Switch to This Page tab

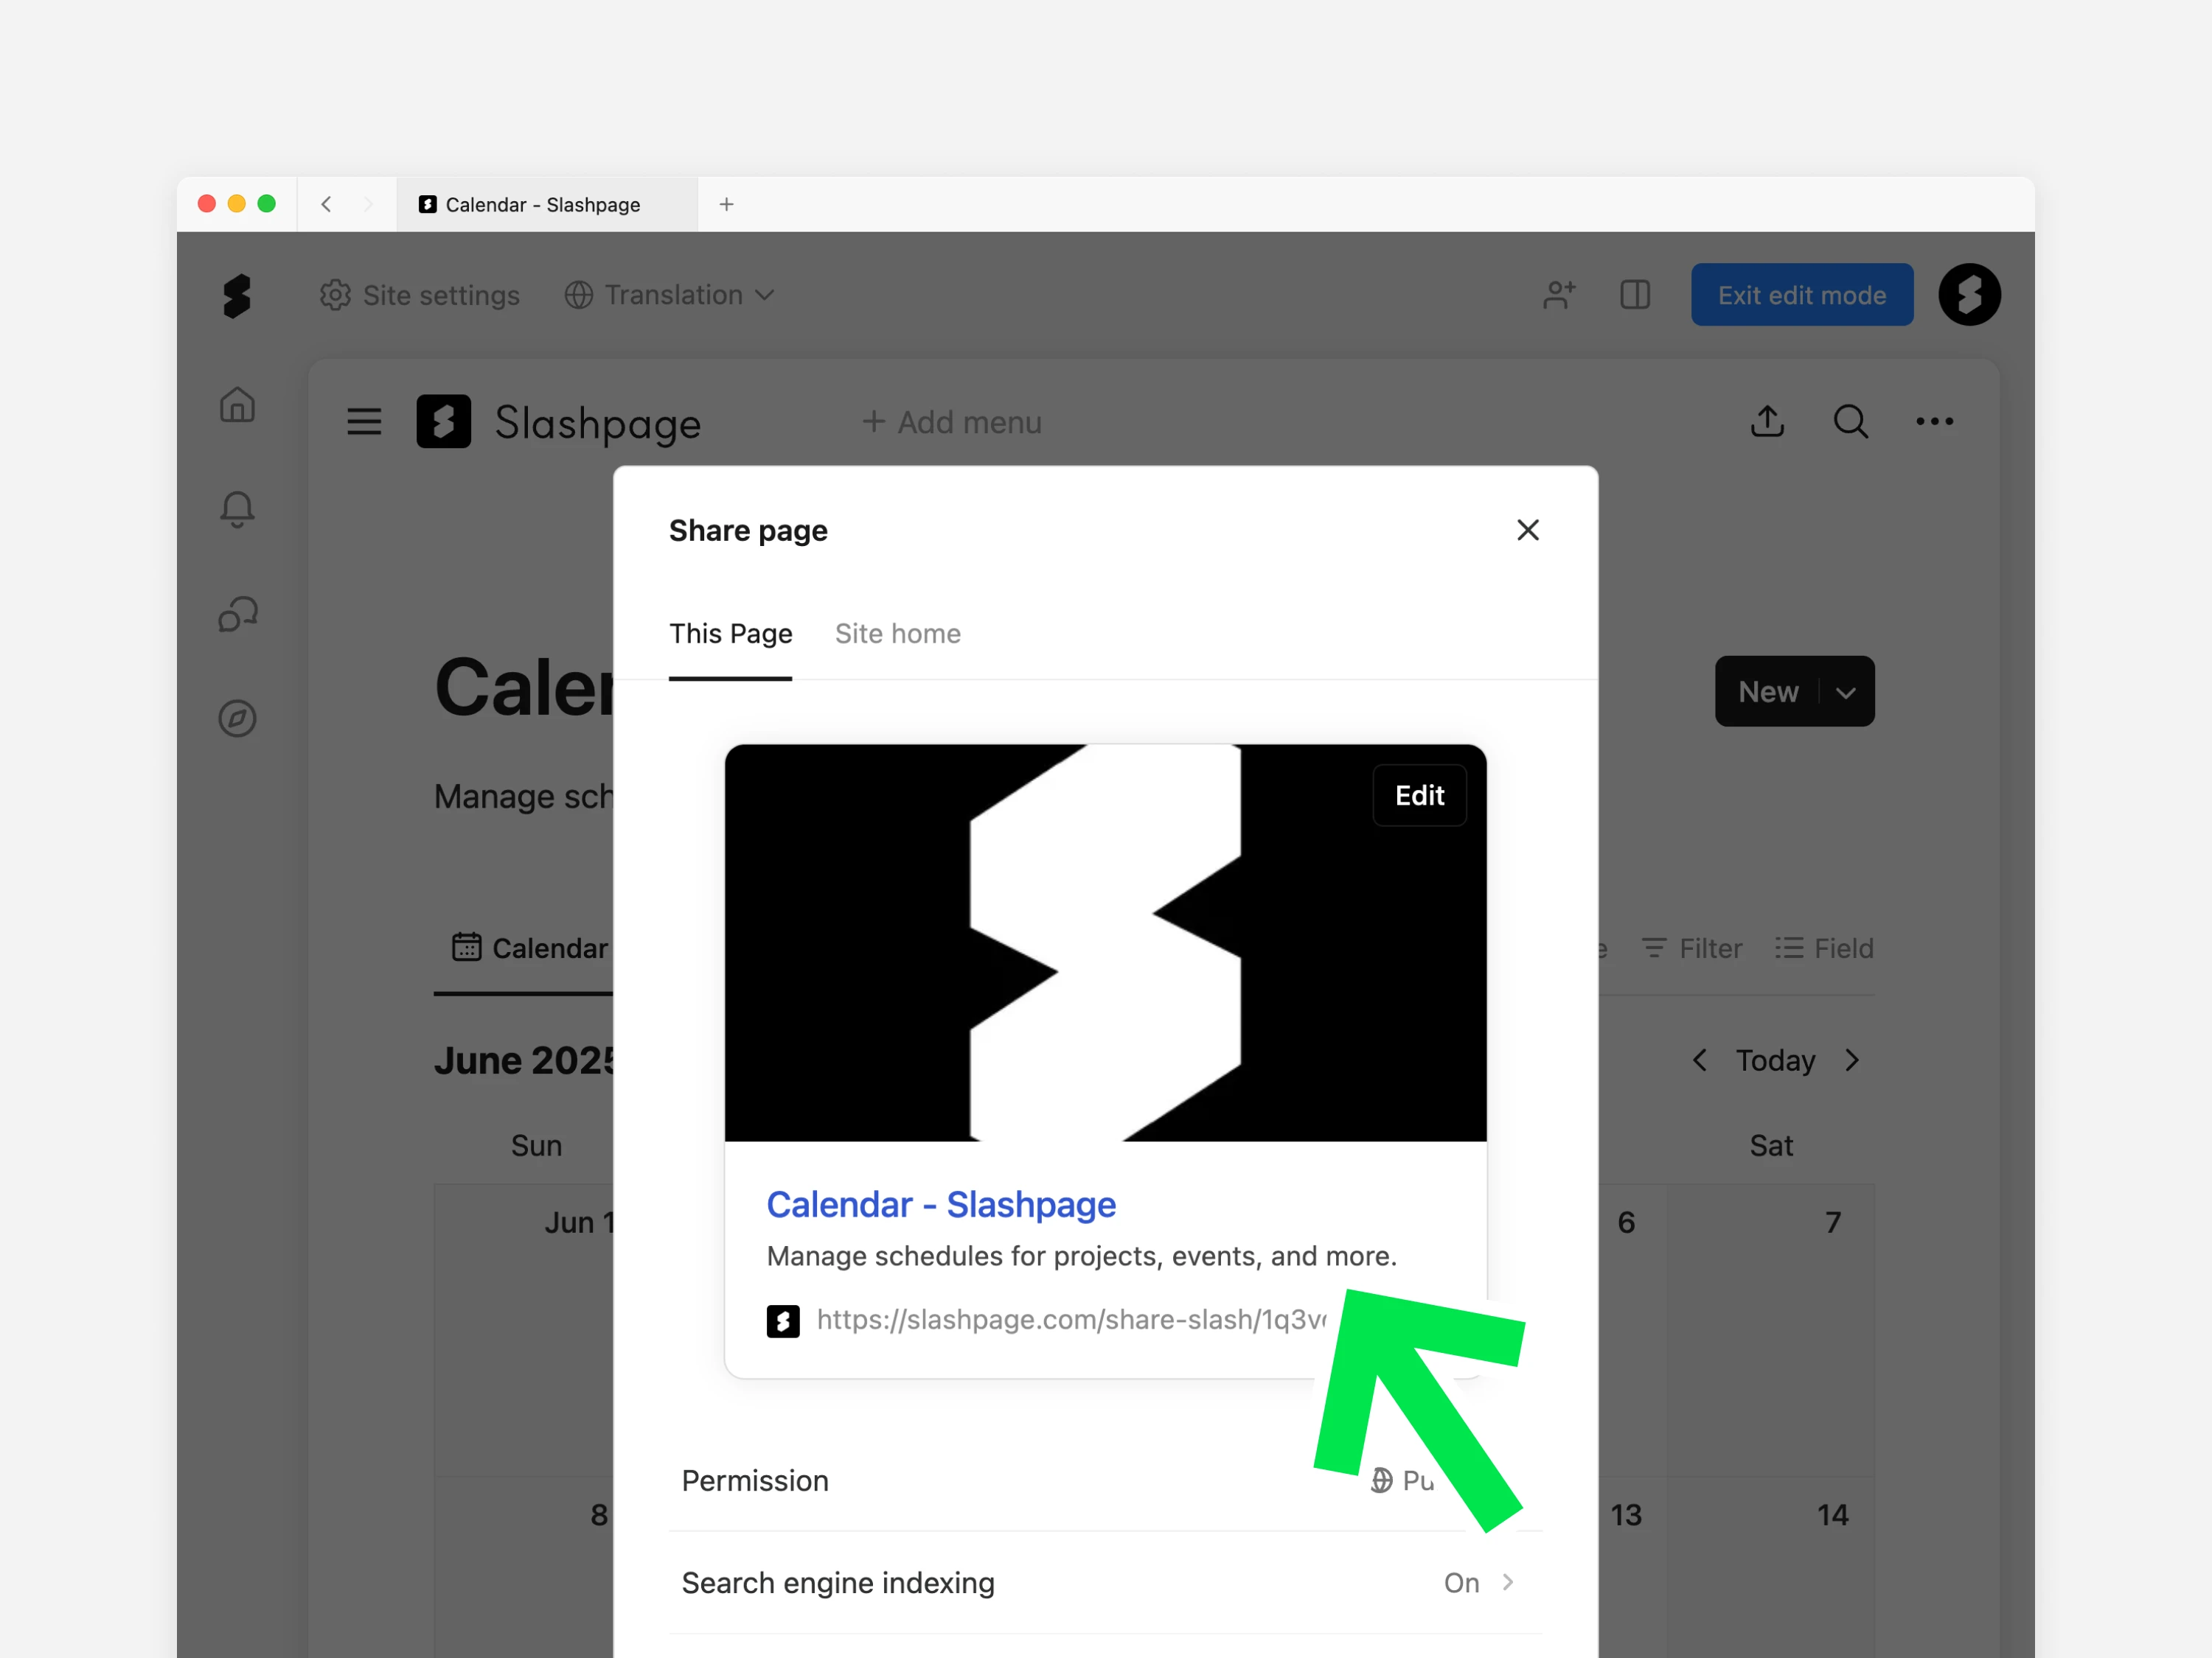point(730,634)
